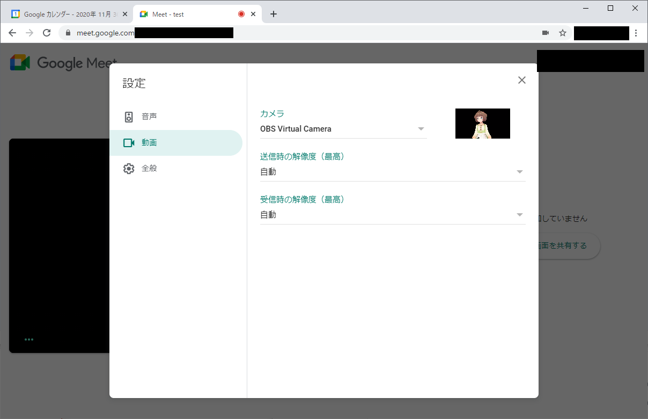Open the OBS Virtual Camera dropdown
This screenshot has height=419, width=648.
click(343, 129)
